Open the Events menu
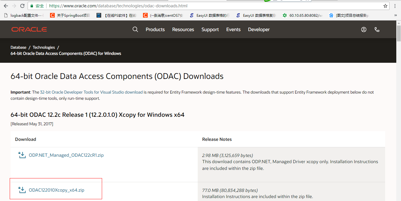This screenshot has height=201, width=401. tap(233, 29)
